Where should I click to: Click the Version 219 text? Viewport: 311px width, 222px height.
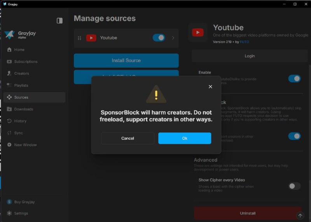pos(222,42)
